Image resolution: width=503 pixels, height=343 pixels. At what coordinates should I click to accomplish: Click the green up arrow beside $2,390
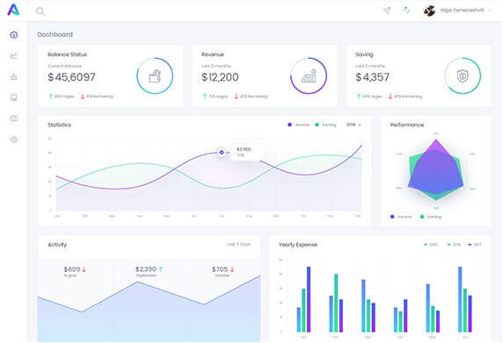161,269
